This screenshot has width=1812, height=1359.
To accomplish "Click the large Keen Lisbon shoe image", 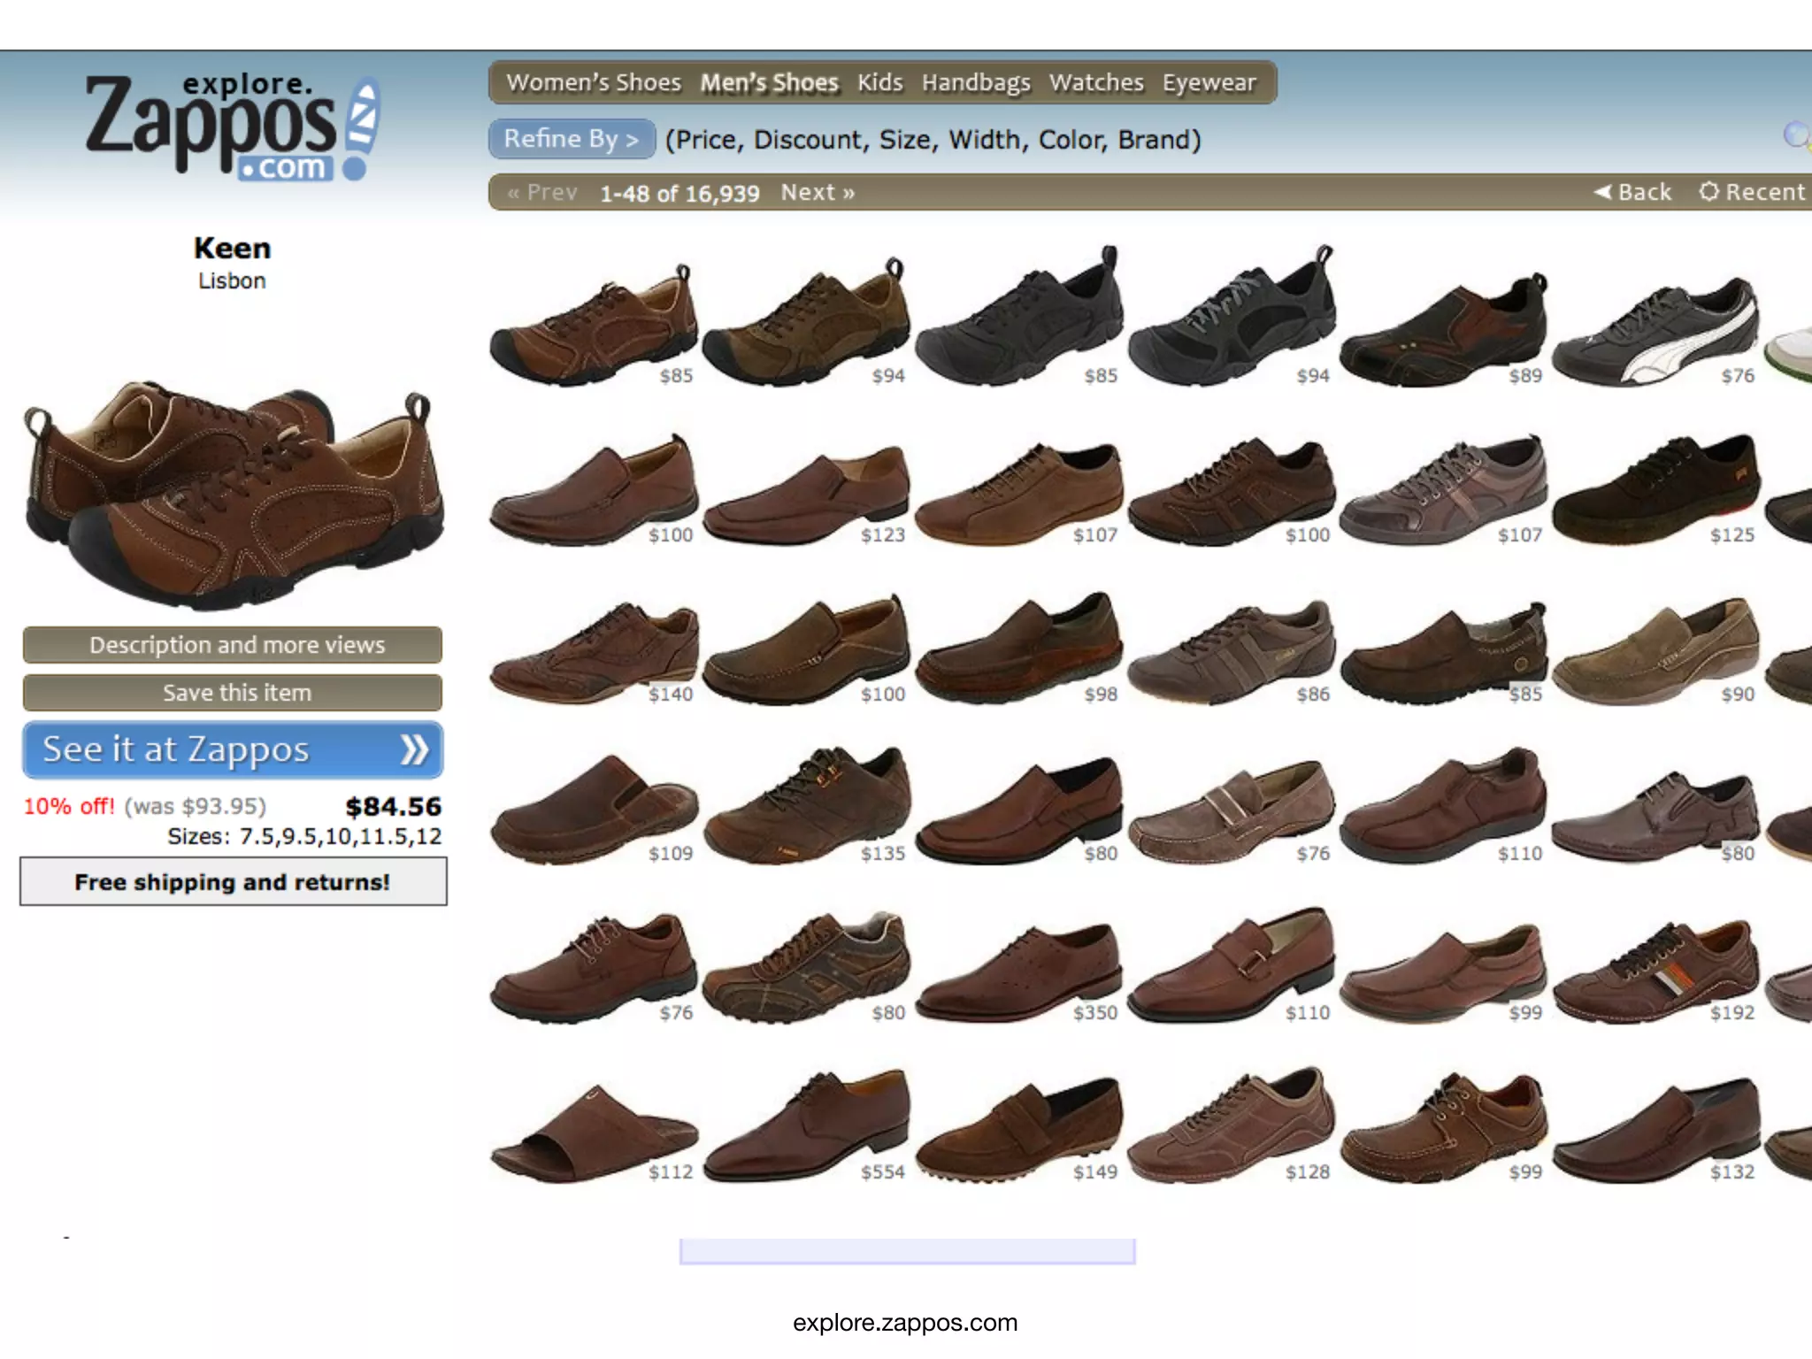I will click(233, 491).
